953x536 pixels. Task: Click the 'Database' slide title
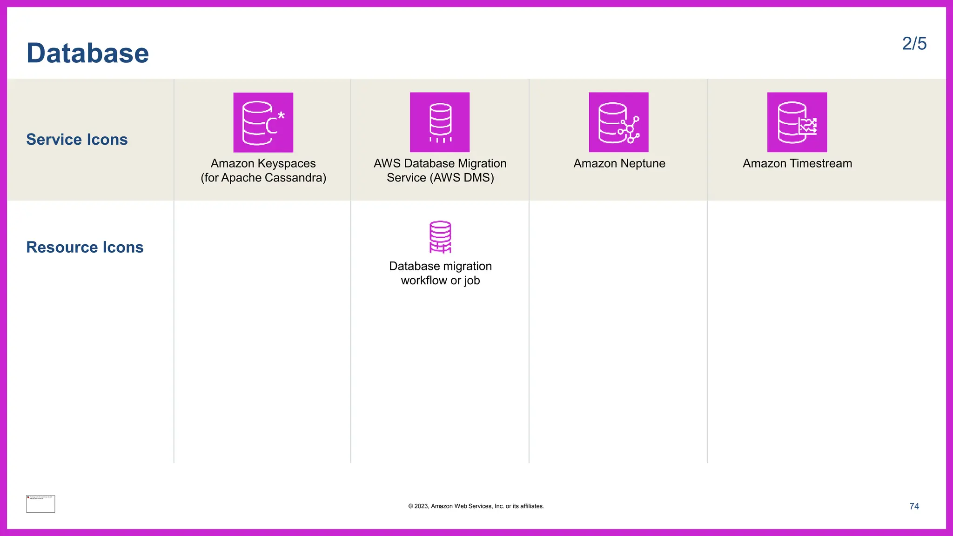tap(87, 53)
